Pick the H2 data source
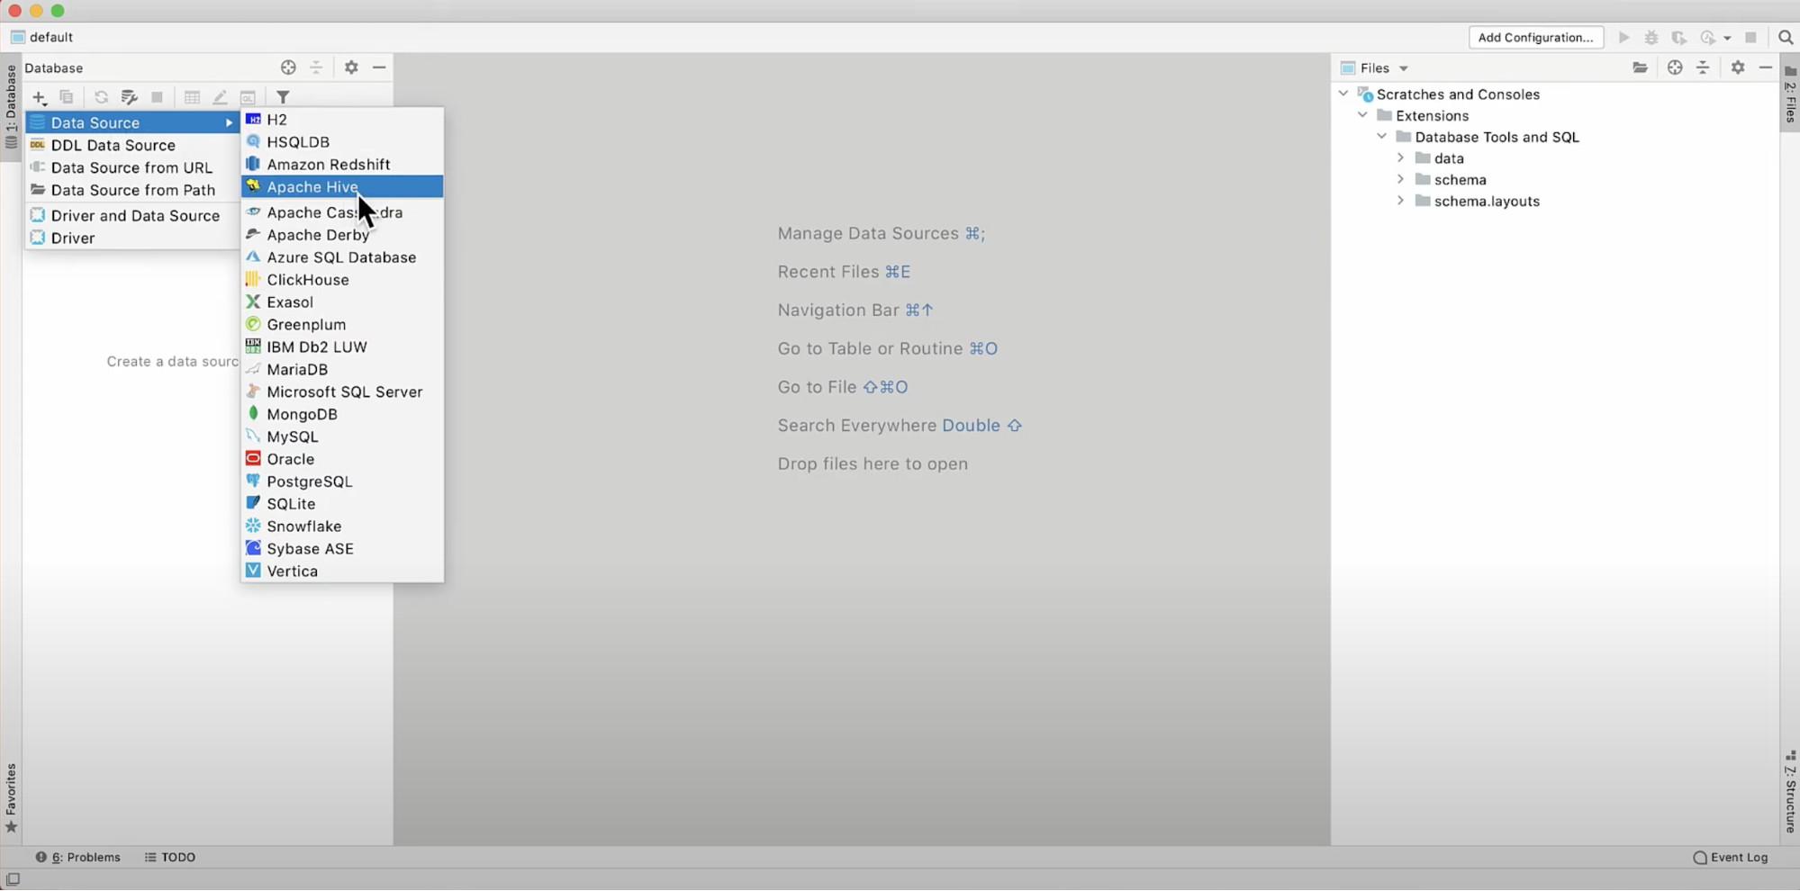This screenshot has height=891, width=1800. pyautogui.click(x=342, y=120)
